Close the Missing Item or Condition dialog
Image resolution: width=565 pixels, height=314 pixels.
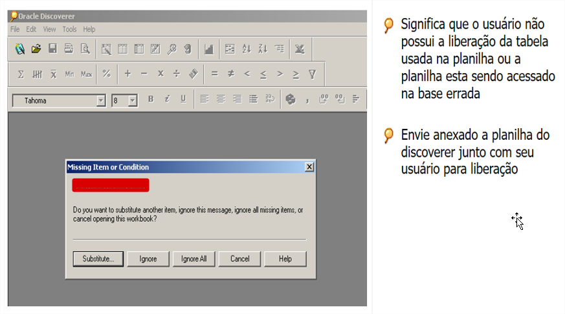point(309,167)
